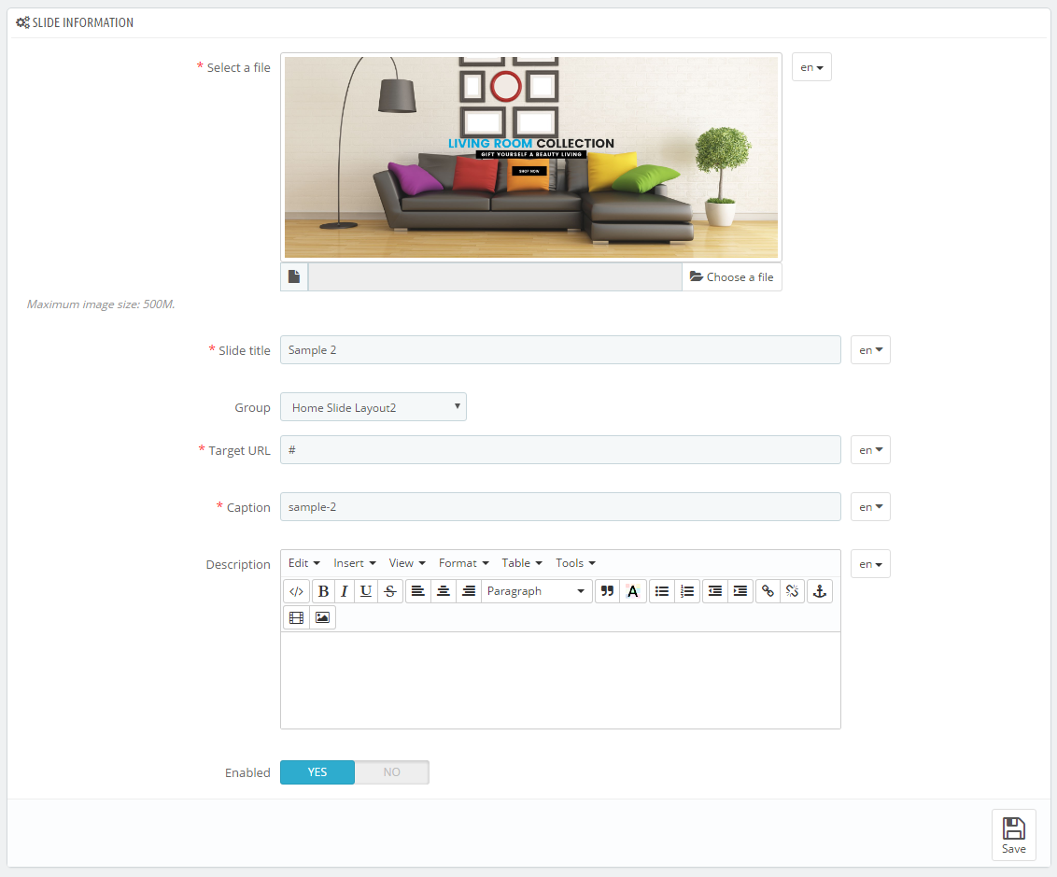Open the source code editor icon
This screenshot has width=1057, height=877.
pyautogui.click(x=297, y=591)
